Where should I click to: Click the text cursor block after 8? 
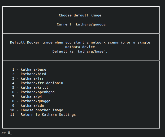click(x=11, y=133)
